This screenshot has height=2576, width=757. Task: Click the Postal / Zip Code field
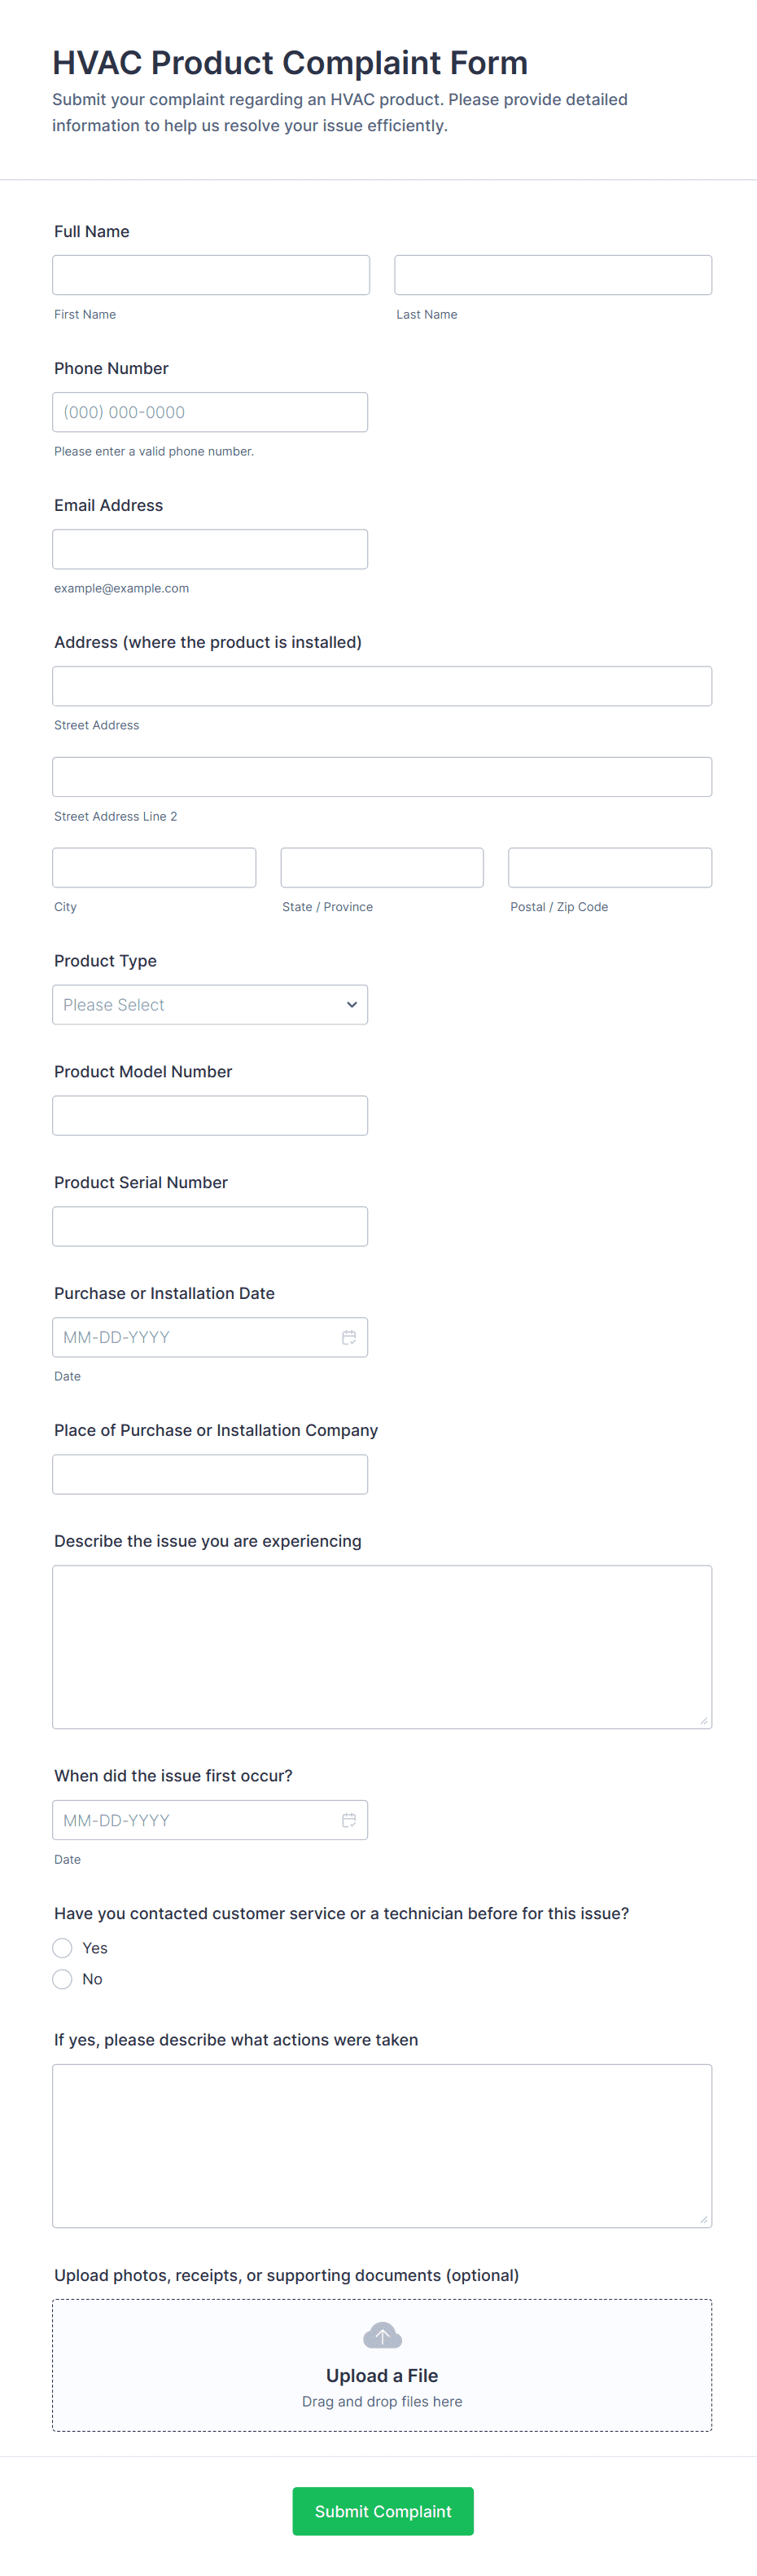[609, 867]
